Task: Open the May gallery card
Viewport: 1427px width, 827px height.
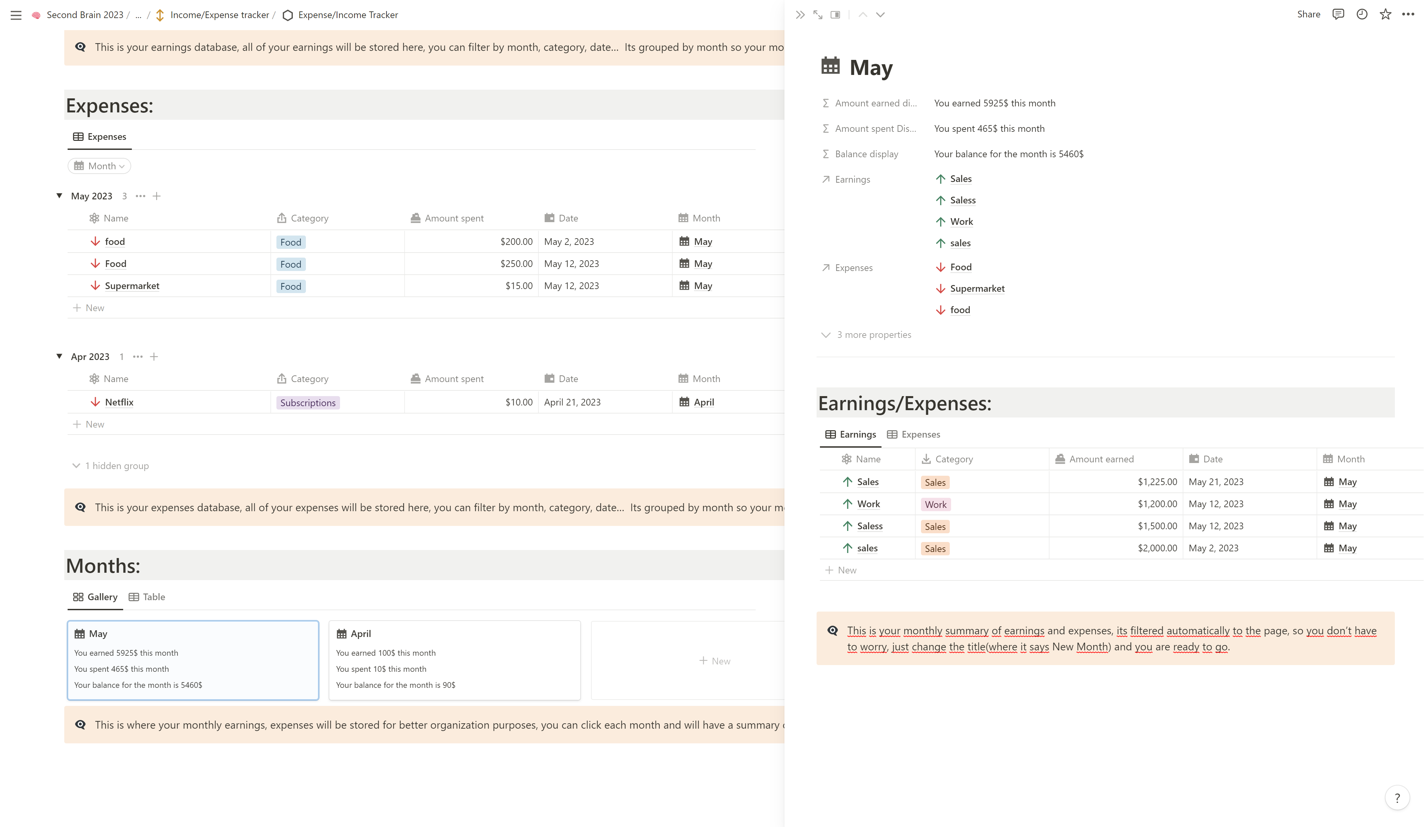Action: click(193, 661)
